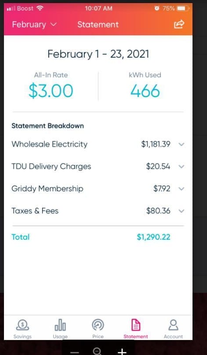
Task: Tap the Total amount $1,290.22
Action: 153,237
